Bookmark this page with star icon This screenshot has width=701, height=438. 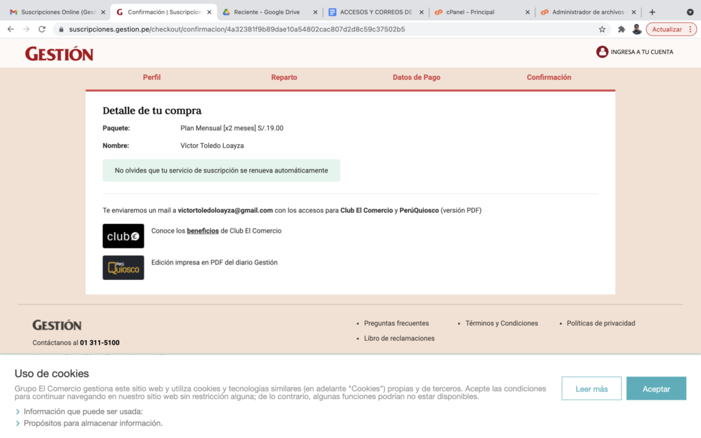point(602,29)
